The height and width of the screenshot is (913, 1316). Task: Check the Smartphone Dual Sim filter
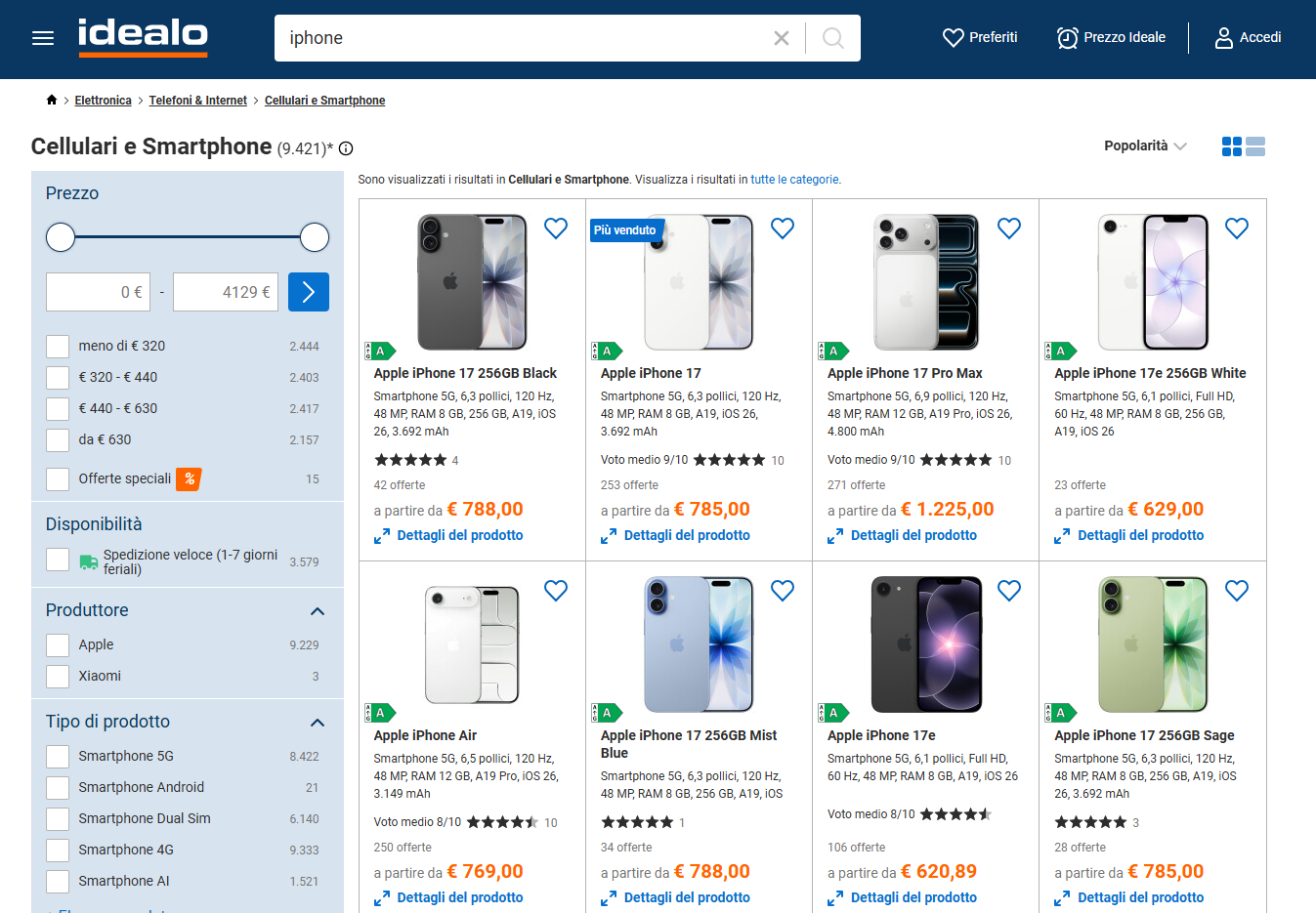[x=58, y=818]
